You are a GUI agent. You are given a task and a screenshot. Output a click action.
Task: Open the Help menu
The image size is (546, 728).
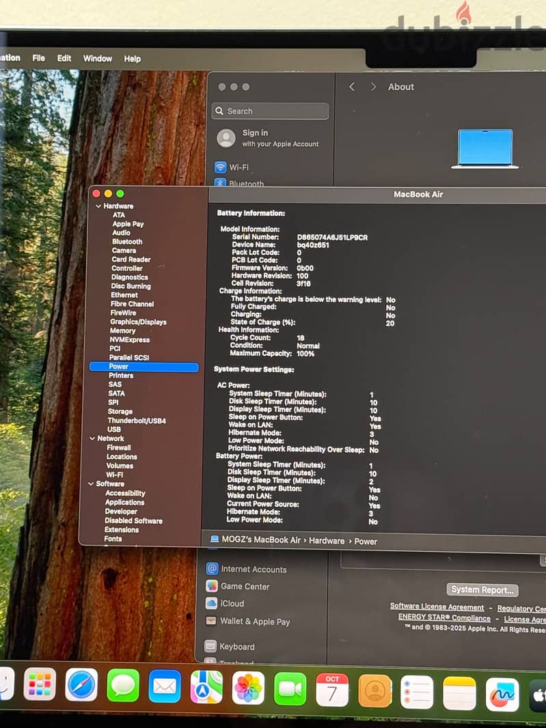pyautogui.click(x=133, y=59)
